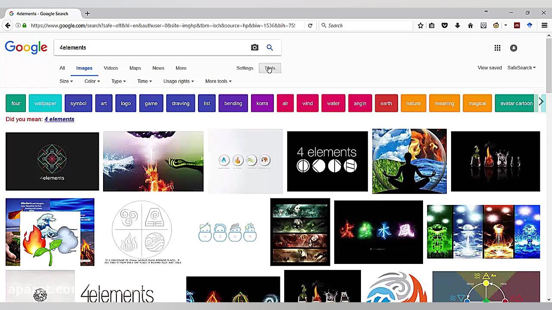Viewport: 552px width, 310px height.
Task: Open the Greasemonkey dropdown arrow
Action: 505,25
